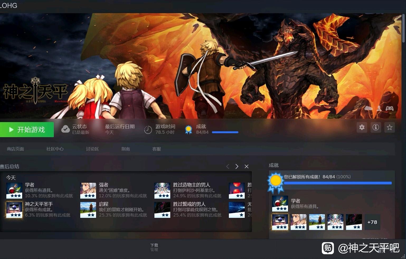The height and width of the screenshot is (259, 406).
Task: Click the 云状态 已是最新 text
Action: 81,129
